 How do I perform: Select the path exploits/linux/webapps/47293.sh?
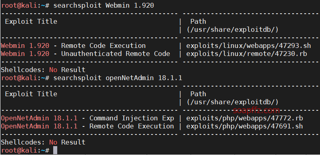click(x=249, y=45)
